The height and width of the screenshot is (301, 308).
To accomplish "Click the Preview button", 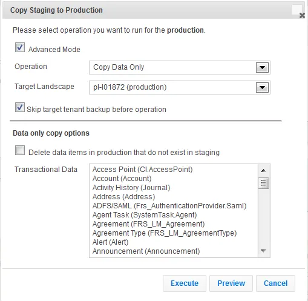I will (231, 283).
